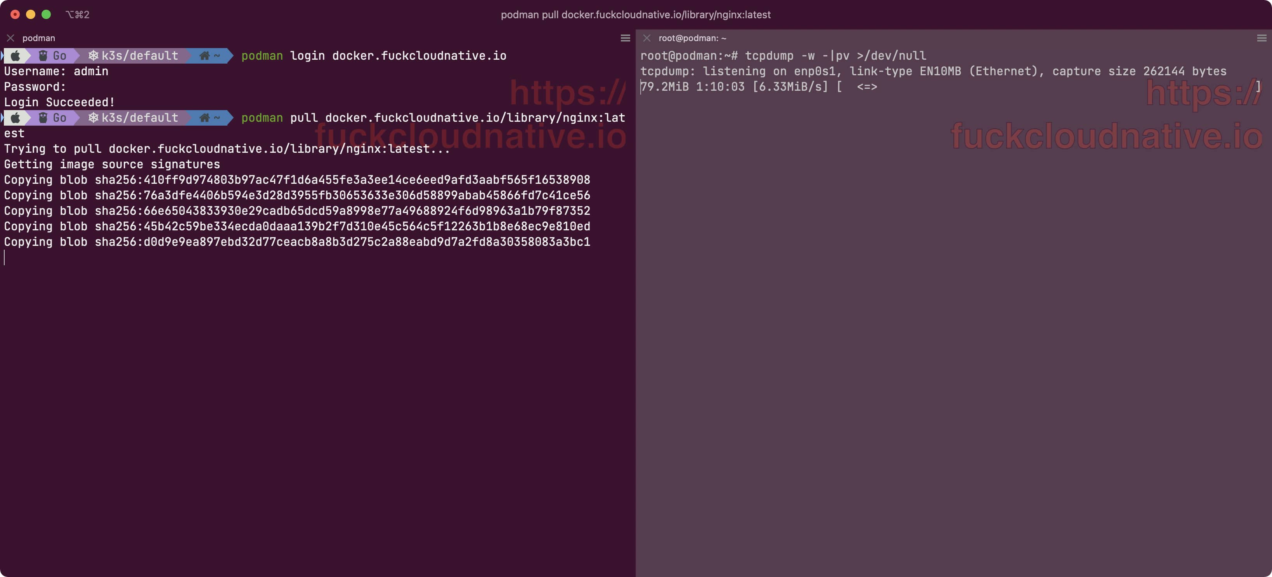Image resolution: width=1272 pixels, height=577 pixels.
Task: Select the root@podman: ~ pane title
Action: pyautogui.click(x=692, y=38)
